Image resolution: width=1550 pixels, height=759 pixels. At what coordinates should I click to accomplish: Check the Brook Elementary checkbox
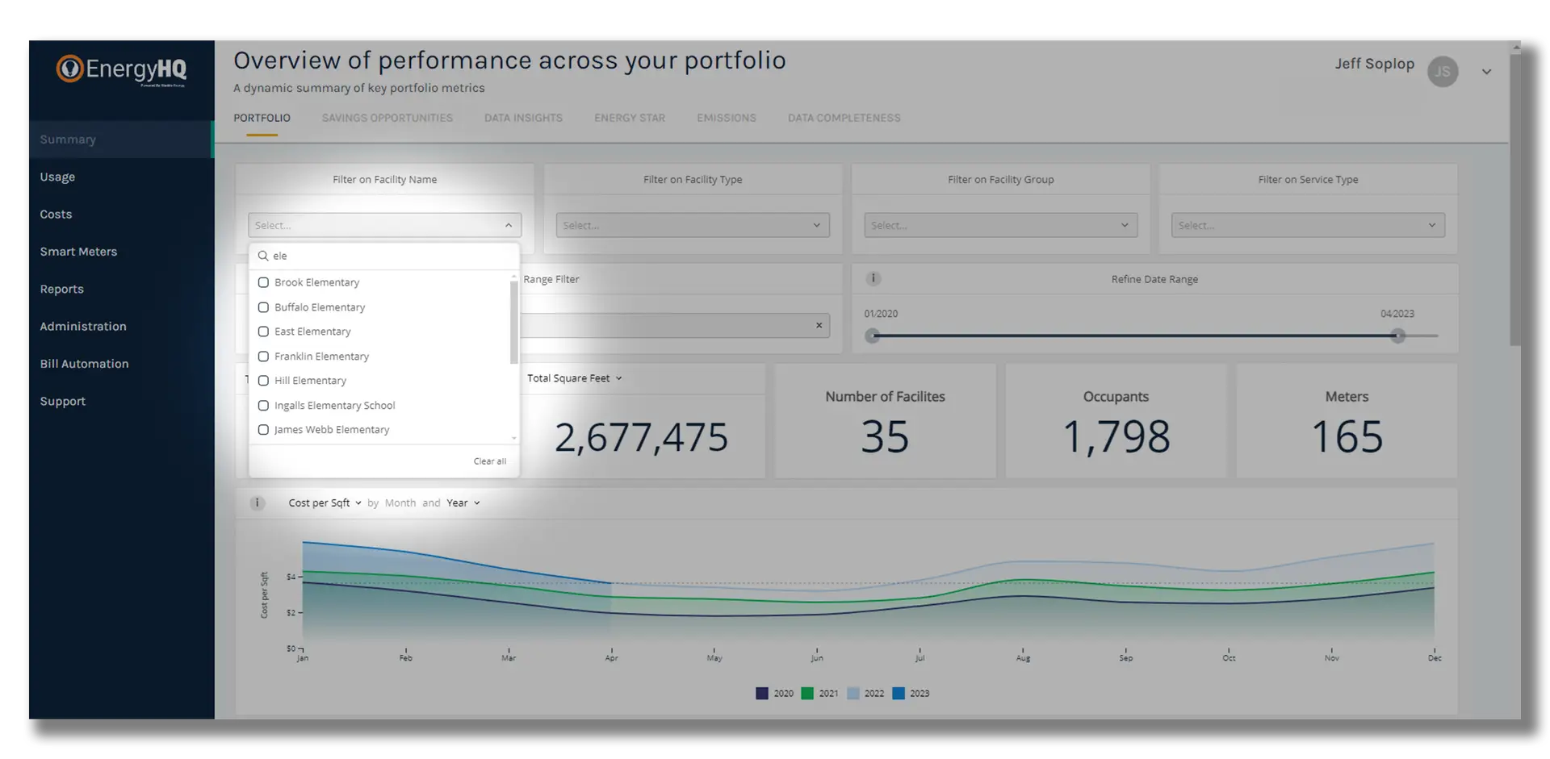263,282
